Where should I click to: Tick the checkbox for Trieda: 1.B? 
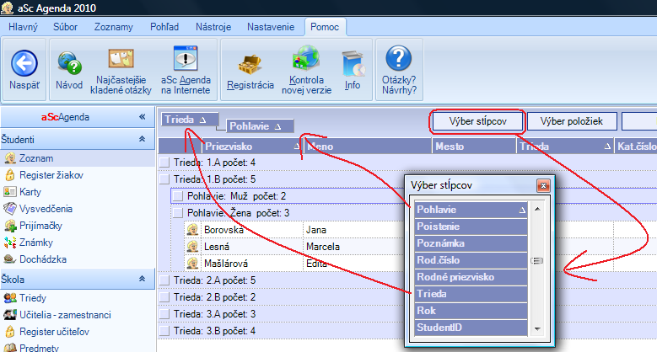point(164,179)
